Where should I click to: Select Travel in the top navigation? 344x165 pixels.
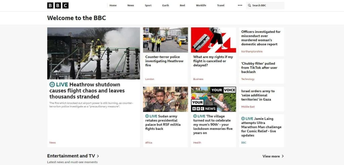(221, 5)
